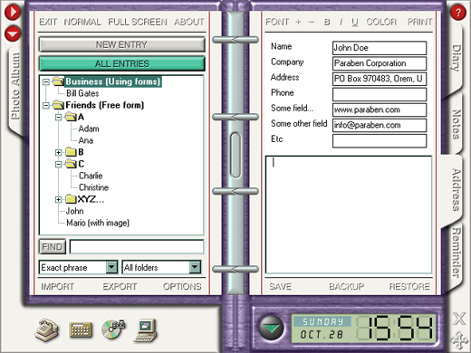
Task: Click the CD music player icon
Action: [x=113, y=329]
